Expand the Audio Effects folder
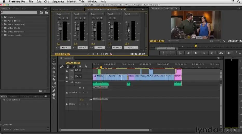242x134 pixels. (x=2, y=21)
